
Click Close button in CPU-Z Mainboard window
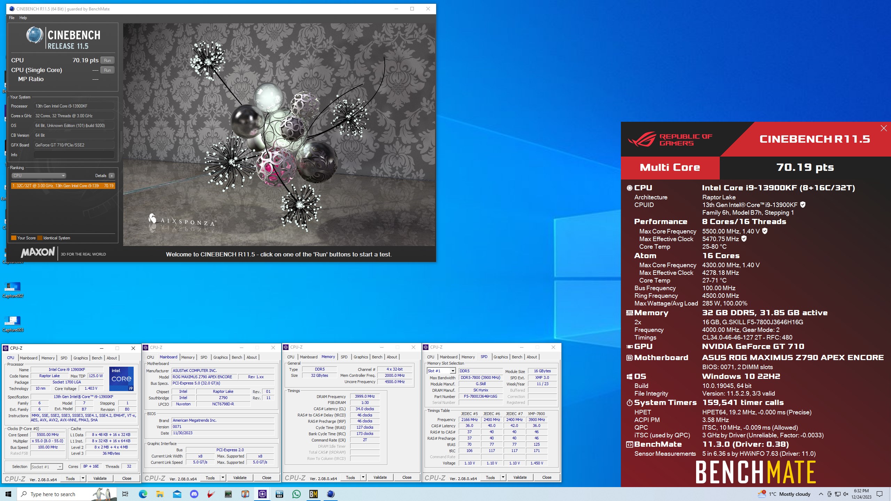[267, 478]
